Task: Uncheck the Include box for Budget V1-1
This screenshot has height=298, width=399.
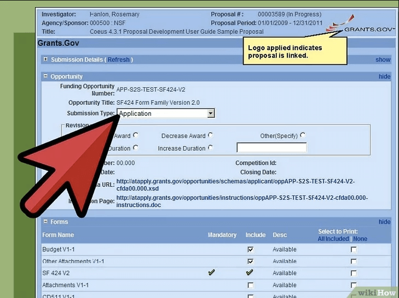Action: (x=250, y=249)
